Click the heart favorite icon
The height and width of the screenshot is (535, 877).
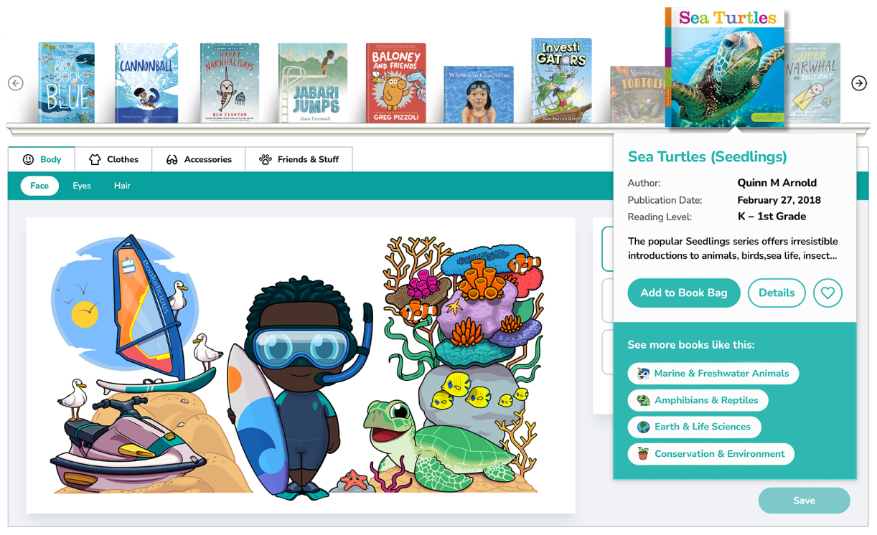tap(827, 293)
